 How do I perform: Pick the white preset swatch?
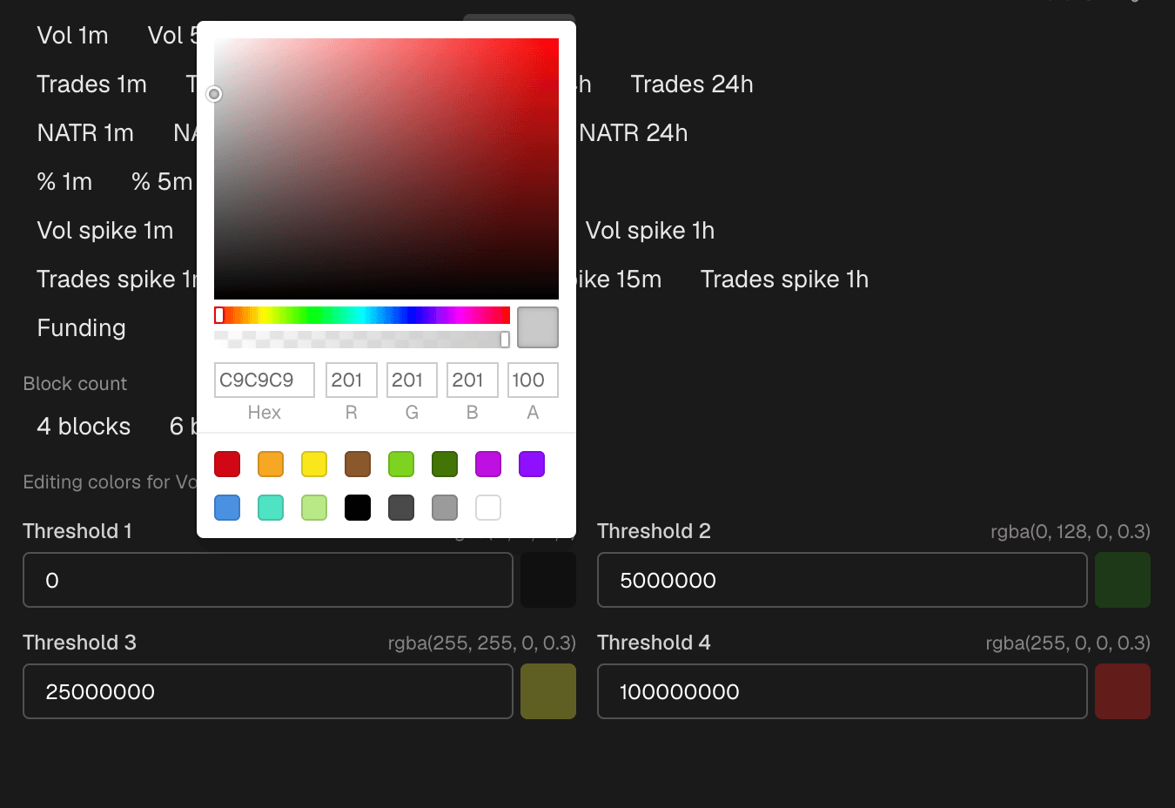tap(488, 508)
